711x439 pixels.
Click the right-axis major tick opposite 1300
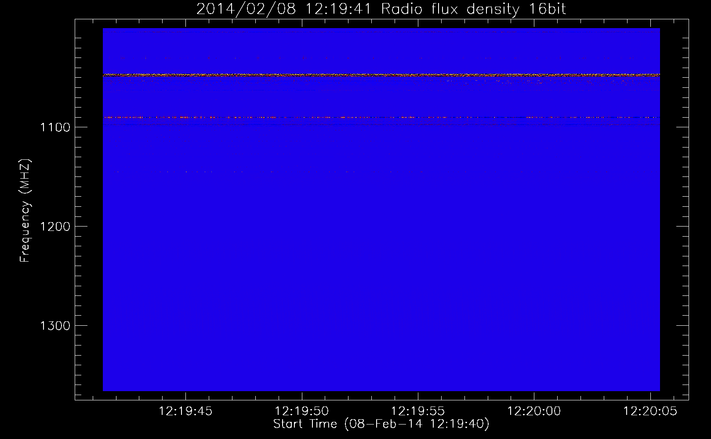pyautogui.click(x=682, y=325)
